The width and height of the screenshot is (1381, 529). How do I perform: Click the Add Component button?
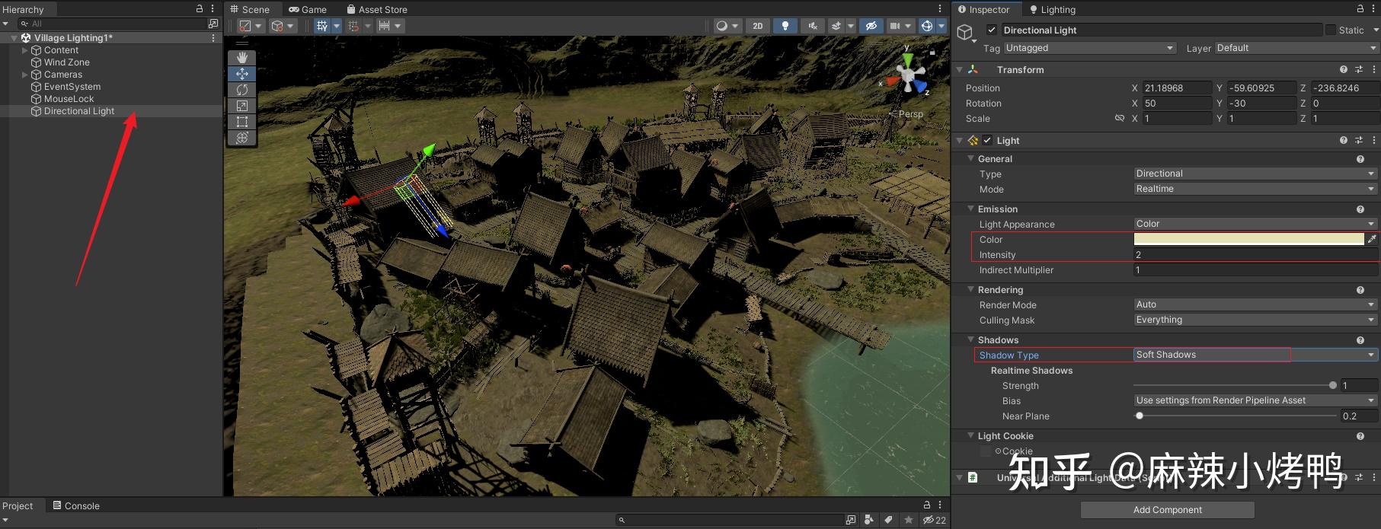click(1167, 510)
